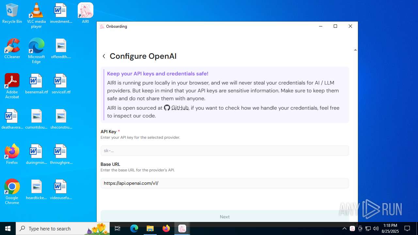Maximize the Onboarding window
This screenshot has width=418, height=235.
[x=335, y=26]
